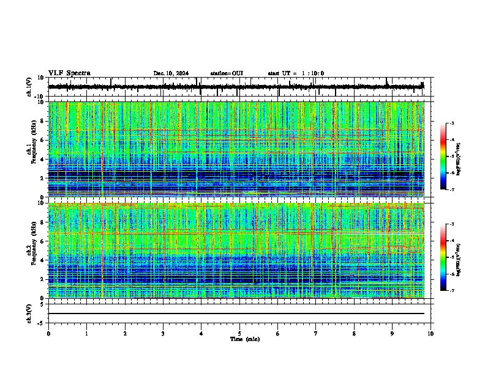The height and width of the screenshot is (374, 485).
Task: Click the ch.2 colorbar log(PSD) unit label
Action: [x=459, y=260]
